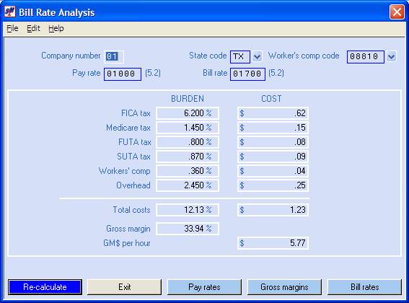The width and height of the screenshot is (409, 303).
Task: Select the FICA tax burden percentage box
Action: click(x=188, y=113)
